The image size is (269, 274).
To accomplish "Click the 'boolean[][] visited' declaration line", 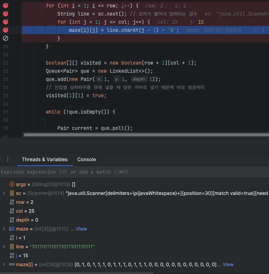I will (121, 63).
